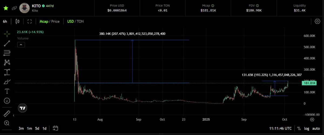Copy the KITO token link icon

(x=14, y=8)
